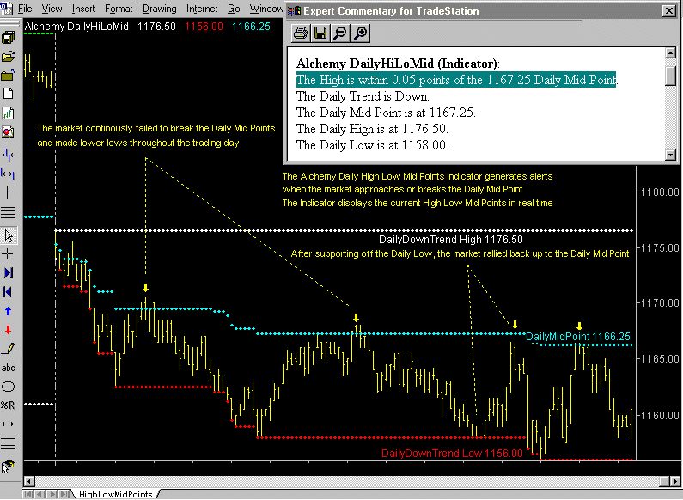Open the Insert menu

83,9
